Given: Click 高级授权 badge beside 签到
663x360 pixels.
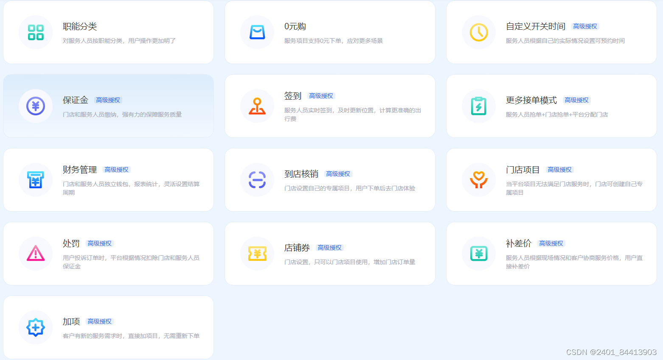Looking at the screenshot, I should (321, 96).
